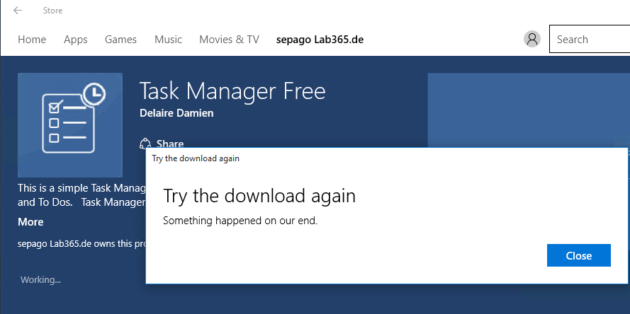Viewport: 630px width, 314px height.
Task: Switch to the Music tab
Action: point(168,40)
